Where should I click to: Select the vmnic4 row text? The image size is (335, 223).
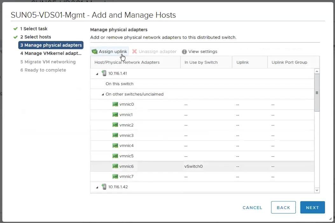[x=127, y=146]
